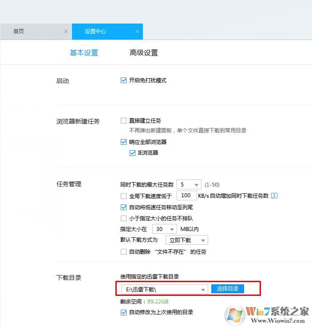Click the 启动 section label
Screen dimensions: 312x327
click(63, 81)
